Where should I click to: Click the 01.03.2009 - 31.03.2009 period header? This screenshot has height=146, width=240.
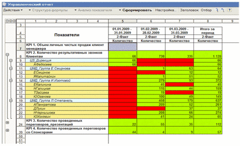(x=179, y=31)
